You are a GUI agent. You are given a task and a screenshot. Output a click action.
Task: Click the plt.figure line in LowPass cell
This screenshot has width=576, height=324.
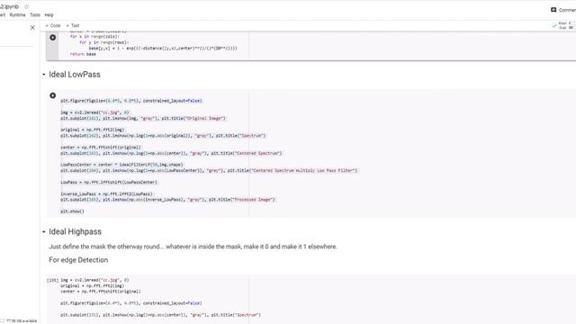[131, 101]
